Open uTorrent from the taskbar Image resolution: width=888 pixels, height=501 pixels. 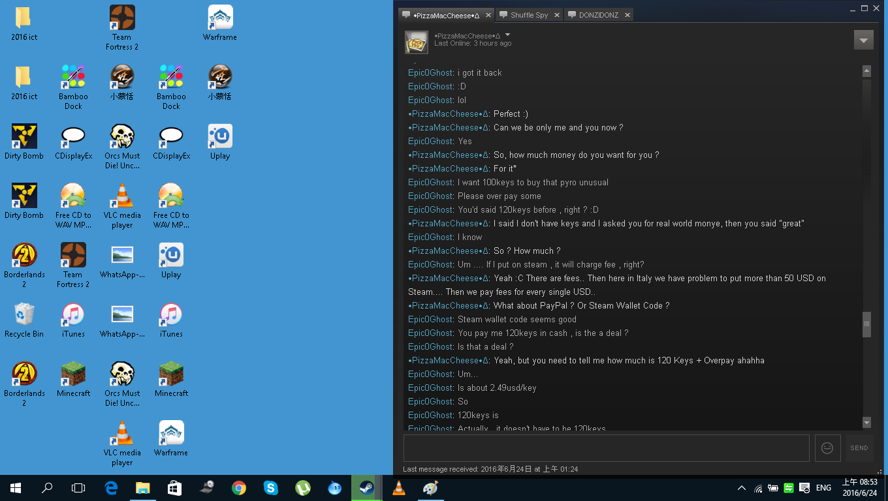(302, 488)
